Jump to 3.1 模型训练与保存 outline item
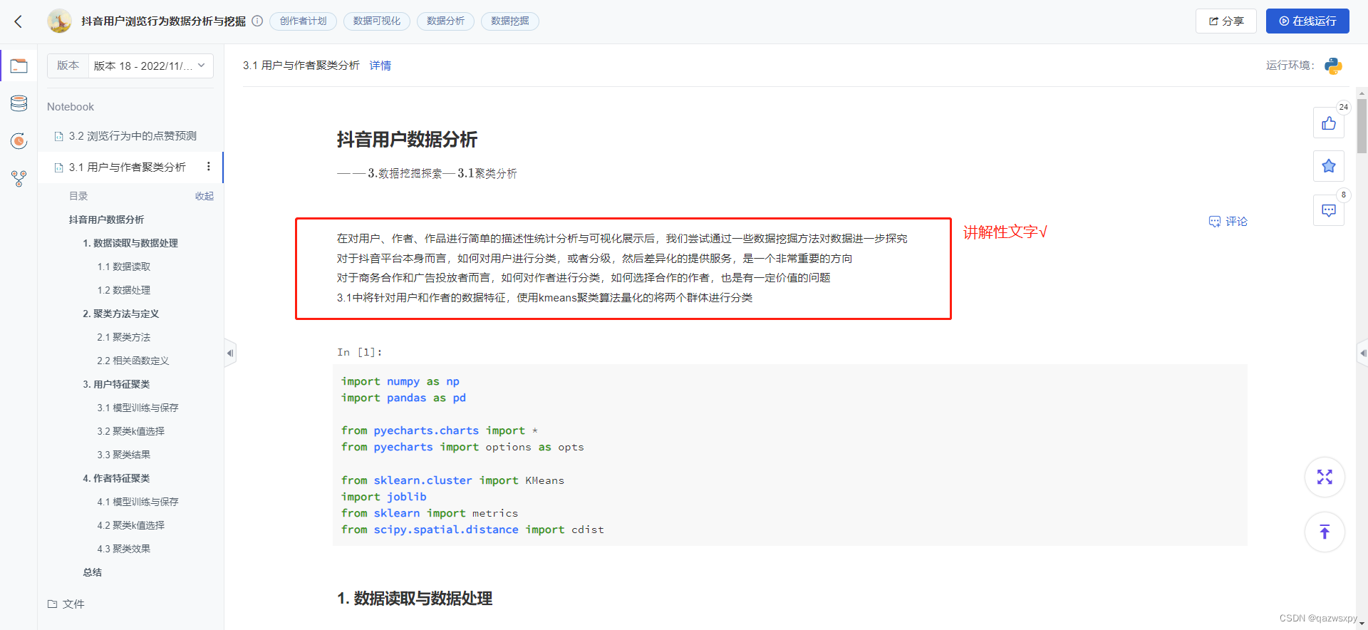1368x630 pixels. coord(138,408)
